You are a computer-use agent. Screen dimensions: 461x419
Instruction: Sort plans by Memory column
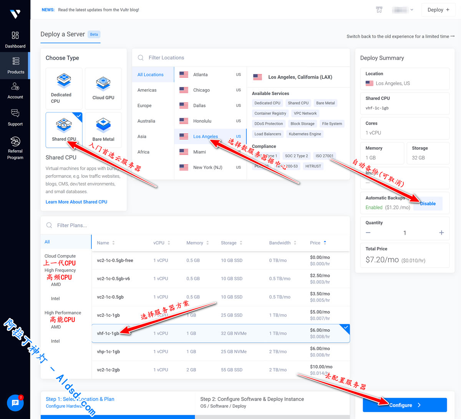point(197,243)
